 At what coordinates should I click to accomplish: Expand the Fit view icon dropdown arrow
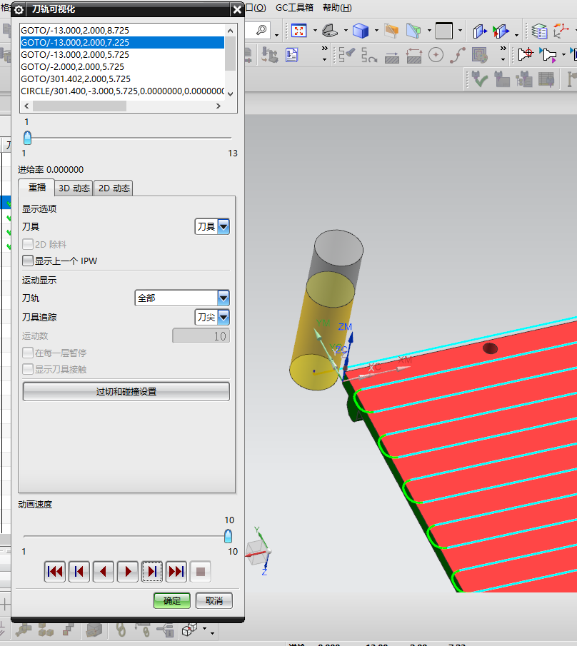click(x=315, y=31)
